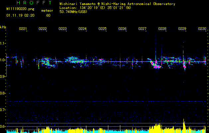The width and height of the screenshot is (209, 133).
Task: Click the HROFFT title text
Action: [x=34, y=3]
